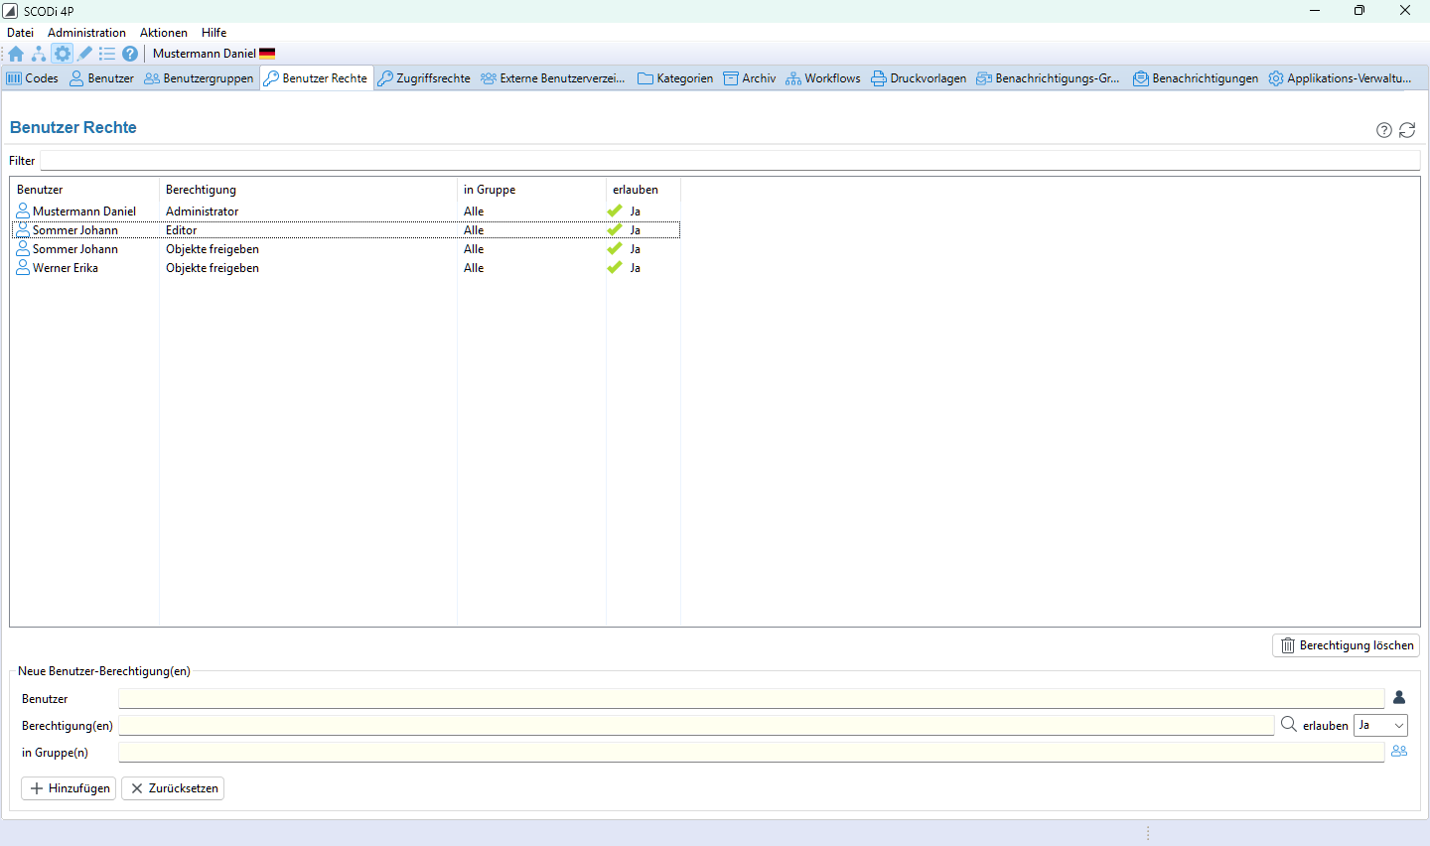Pick a user via the person icon

click(1399, 698)
